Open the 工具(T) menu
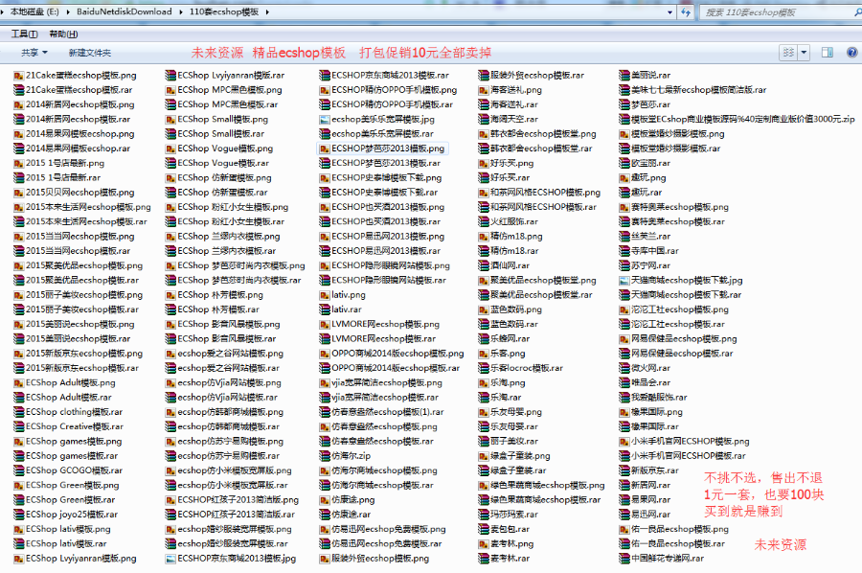The image size is (862, 573). 24,34
